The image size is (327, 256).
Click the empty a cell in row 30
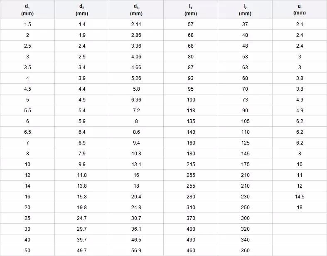(300, 229)
